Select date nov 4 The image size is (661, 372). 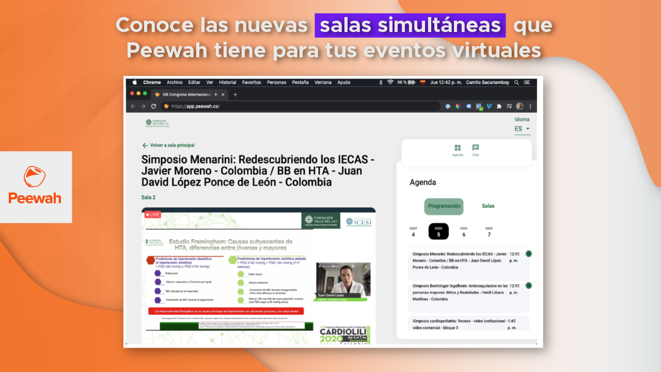point(413,231)
